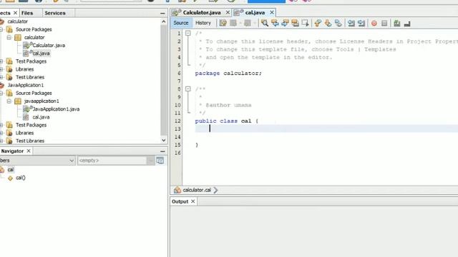Switch to the Files tab
The width and height of the screenshot is (458, 257).
coord(27,13)
